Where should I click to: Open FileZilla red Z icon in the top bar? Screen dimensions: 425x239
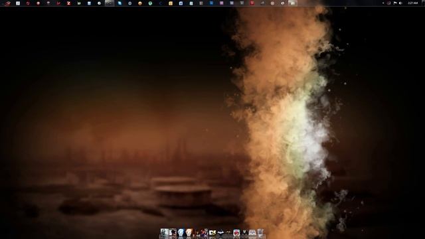click(x=68, y=3)
